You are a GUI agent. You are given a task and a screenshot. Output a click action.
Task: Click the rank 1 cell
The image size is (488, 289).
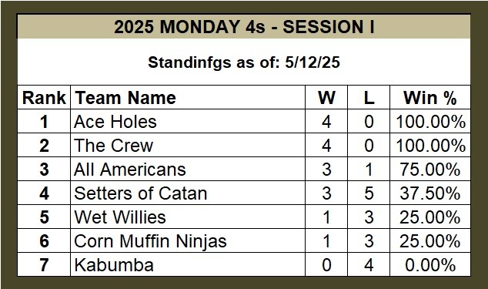44,121
